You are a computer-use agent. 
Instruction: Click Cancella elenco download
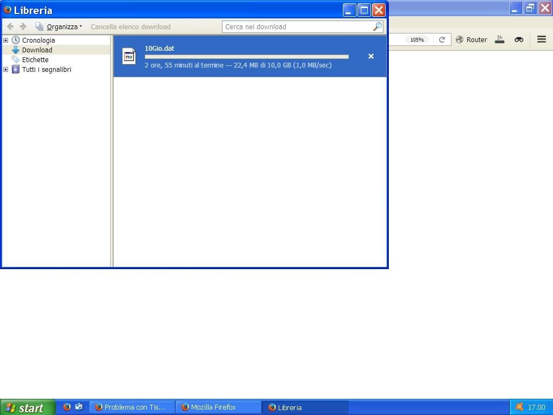coord(131,26)
